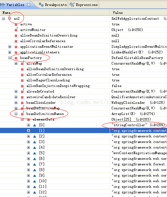Click the blue triangle icon of [10]
167x197 pixels.
(x=35, y=181)
